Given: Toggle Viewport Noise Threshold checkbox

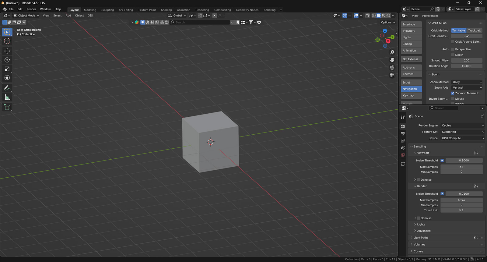Looking at the screenshot, I should (x=442, y=161).
